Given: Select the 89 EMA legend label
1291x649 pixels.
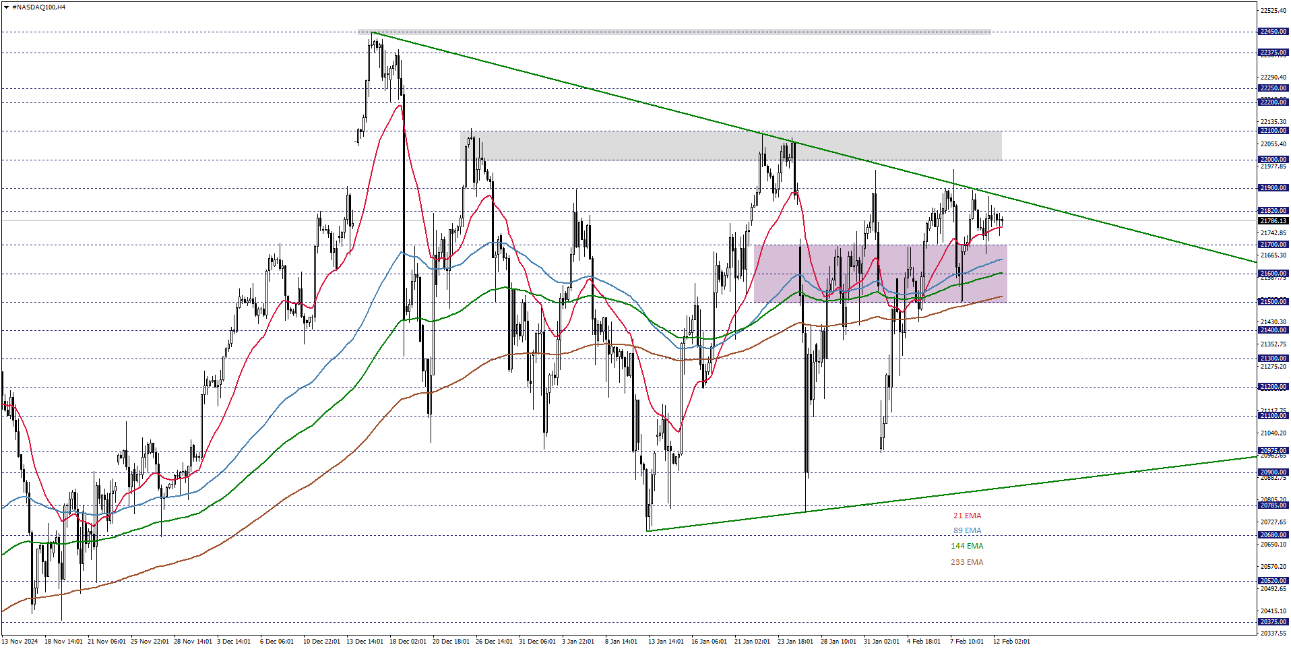Looking at the screenshot, I should (967, 530).
